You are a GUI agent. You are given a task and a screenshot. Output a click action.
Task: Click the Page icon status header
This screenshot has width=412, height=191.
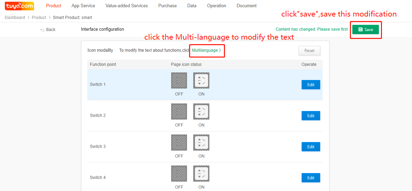click(186, 64)
